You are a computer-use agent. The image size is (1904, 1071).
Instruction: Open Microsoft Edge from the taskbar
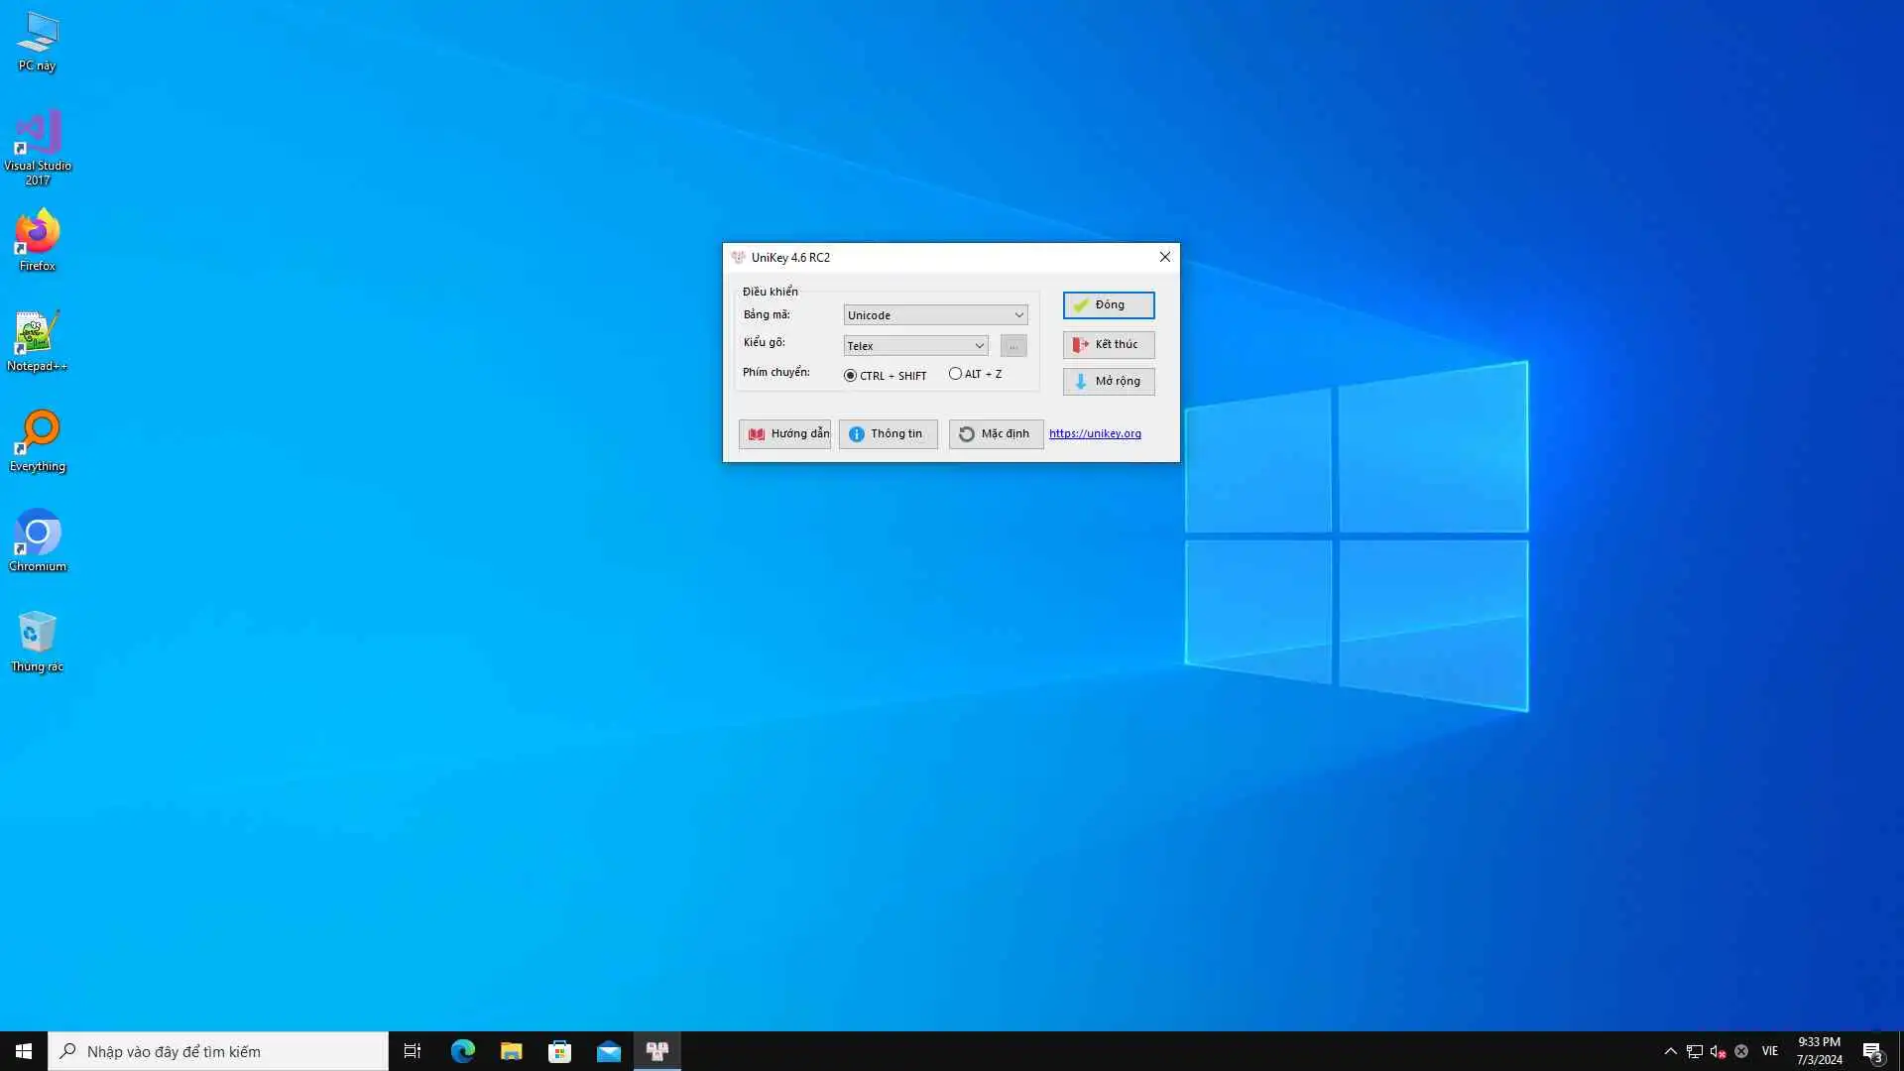click(462, 1051)
